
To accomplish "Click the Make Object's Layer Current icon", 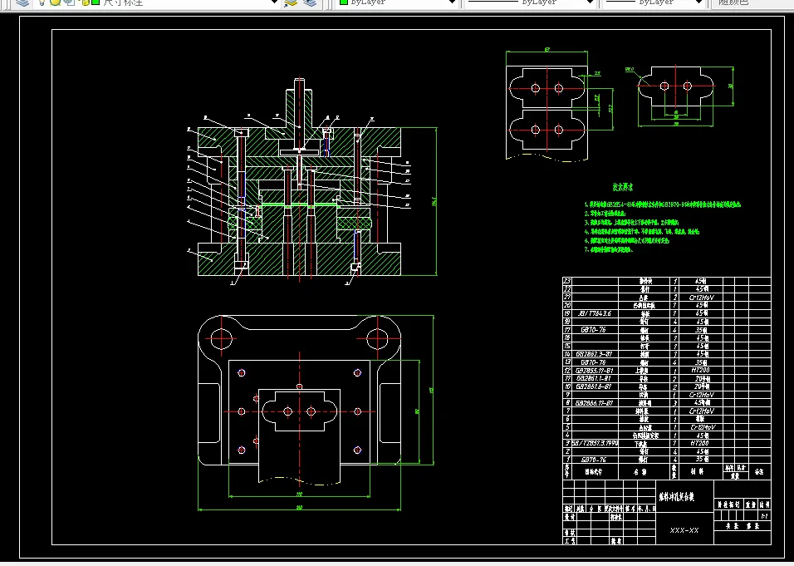I will (x=290, y=3).
